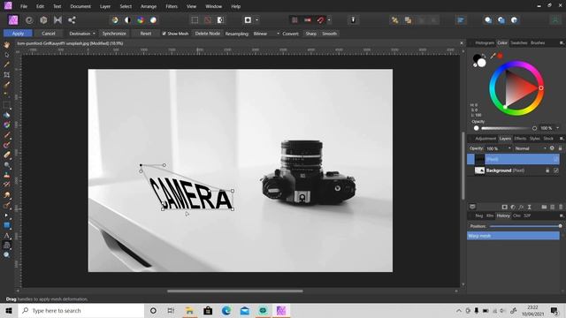
Task: Select the Hand view tool
Action: click(6, 45)
